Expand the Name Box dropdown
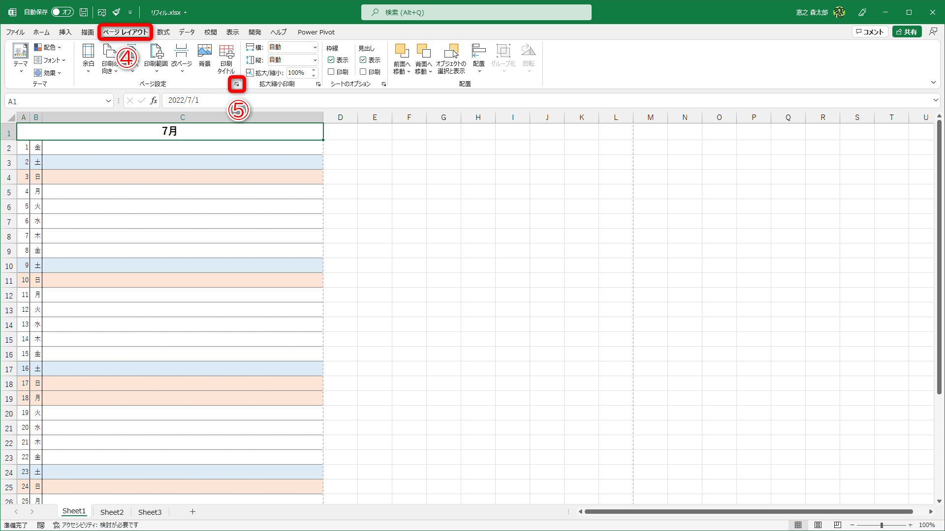The image size is (945, 531). [108, 101]
